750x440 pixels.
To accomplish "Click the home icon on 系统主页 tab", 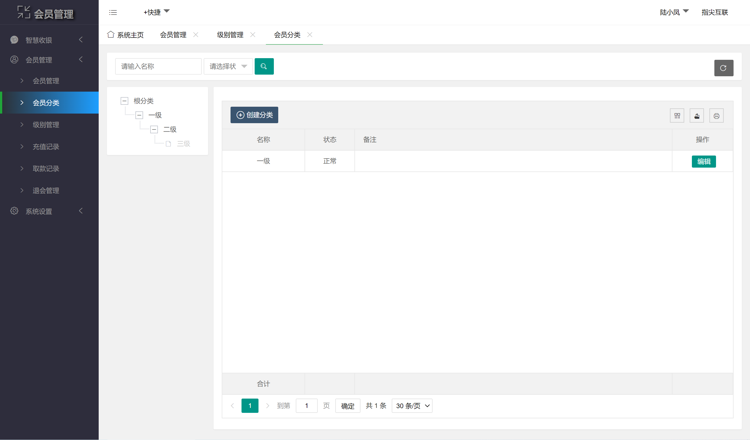I will [x=111, y=35].
